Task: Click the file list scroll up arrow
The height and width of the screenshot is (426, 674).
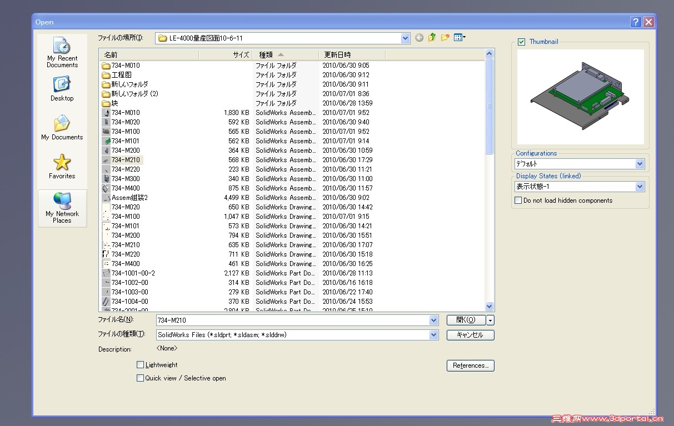Action: [x=490, y=54]
